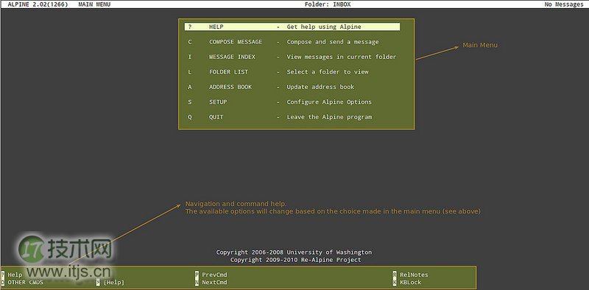This screenshot has height=290, width=589.
Task: Click the 'Q' shortcut key for quit
Action: [x=190, y=117]
